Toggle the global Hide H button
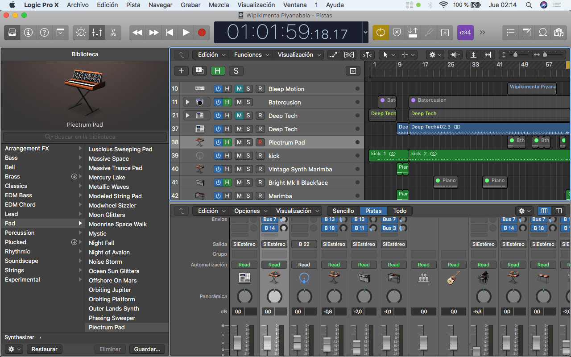571x357 pixels. 218,71
